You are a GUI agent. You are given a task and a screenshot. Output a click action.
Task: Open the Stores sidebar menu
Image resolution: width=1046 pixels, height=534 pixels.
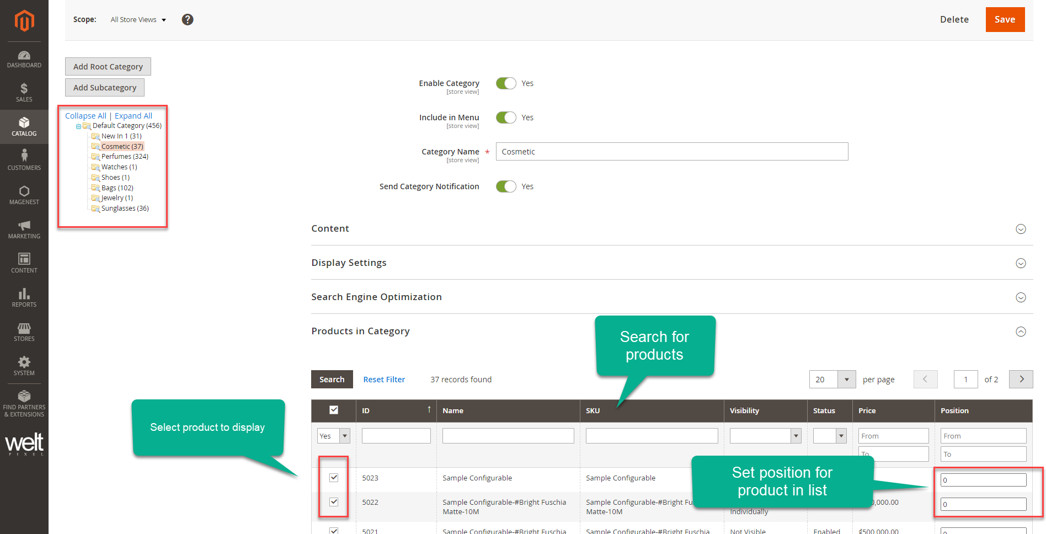point(24,332)
